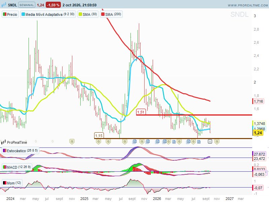
Task: Open the Precio legend button
Action: point(10,14)
